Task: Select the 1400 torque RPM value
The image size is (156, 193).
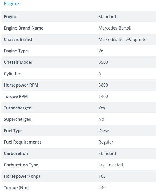Action: (103, 96)
